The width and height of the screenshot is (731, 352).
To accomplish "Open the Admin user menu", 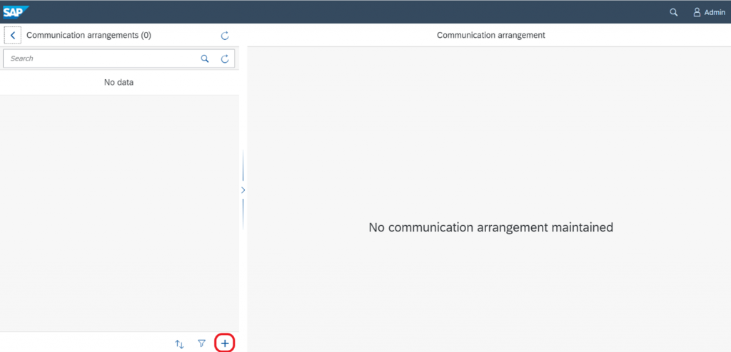I will click(709, 13).
